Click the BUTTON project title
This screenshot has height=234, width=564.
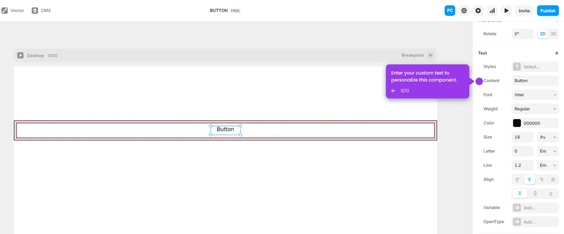[x=219, y=11]
